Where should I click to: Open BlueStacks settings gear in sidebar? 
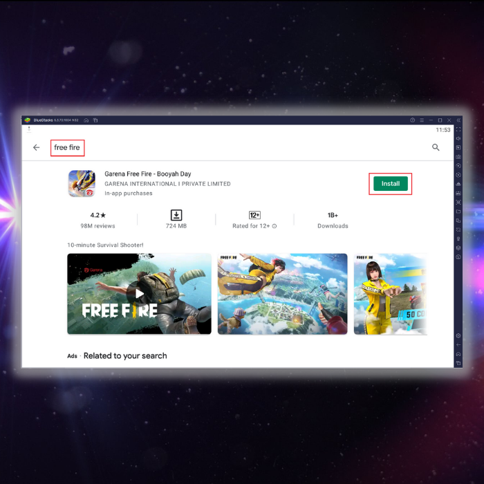point(458,335)
